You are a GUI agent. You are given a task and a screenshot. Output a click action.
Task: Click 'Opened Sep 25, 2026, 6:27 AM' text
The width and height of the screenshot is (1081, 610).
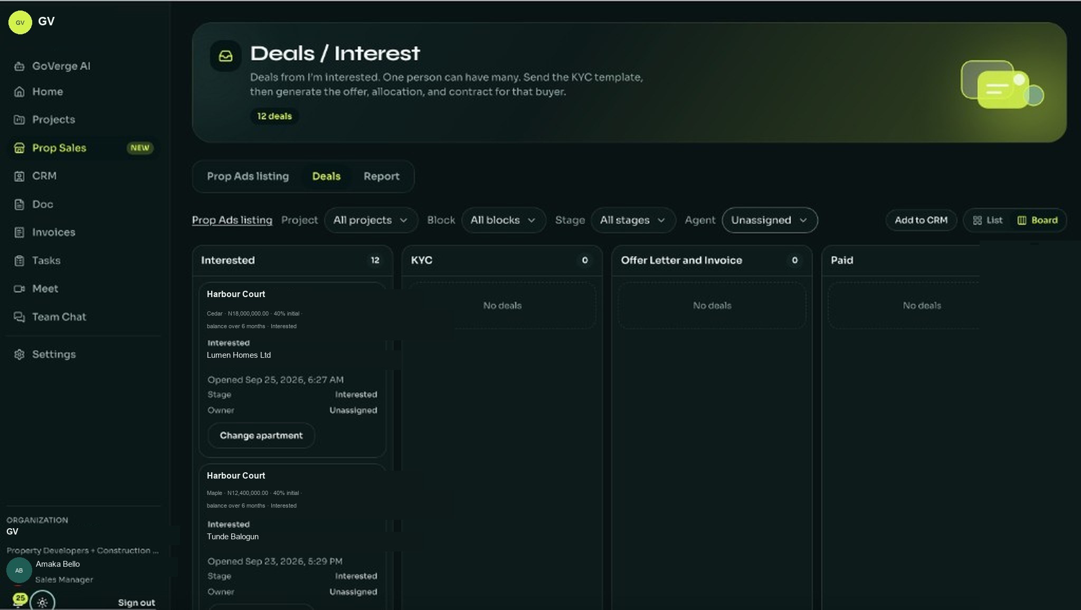276,380
